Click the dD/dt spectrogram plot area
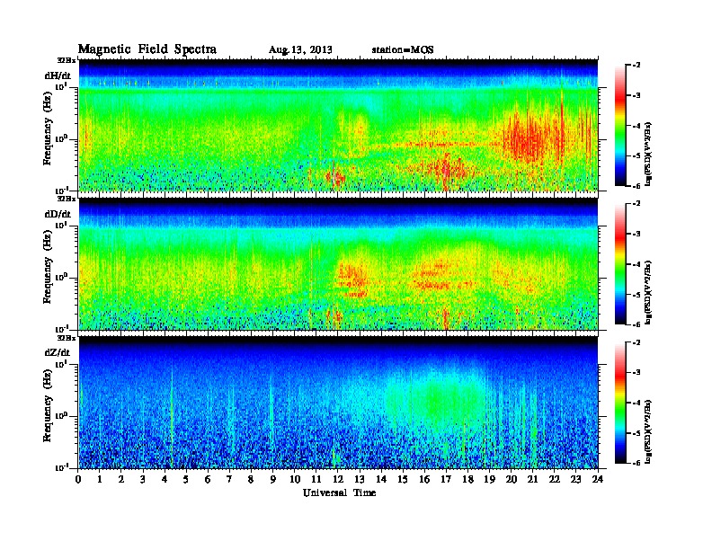Screen dimensions: 712x550 338,263
